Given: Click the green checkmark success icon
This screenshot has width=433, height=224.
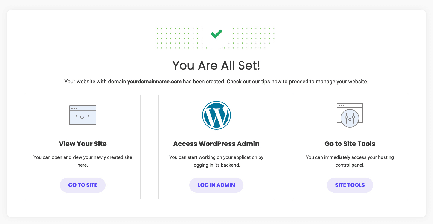Looking at the screenshot, I should (x=216, y=34).
